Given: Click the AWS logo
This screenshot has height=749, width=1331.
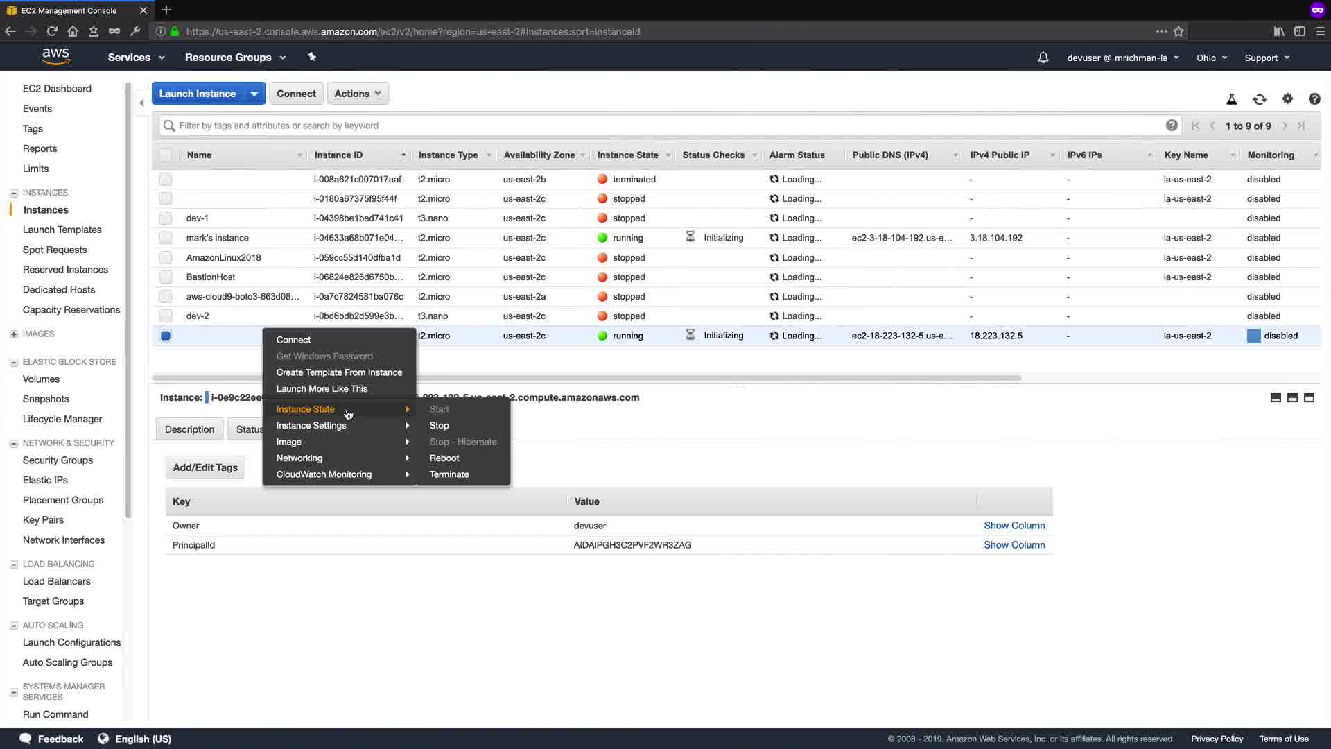Looking at the screenshot, I should click(x=55, y=57).
